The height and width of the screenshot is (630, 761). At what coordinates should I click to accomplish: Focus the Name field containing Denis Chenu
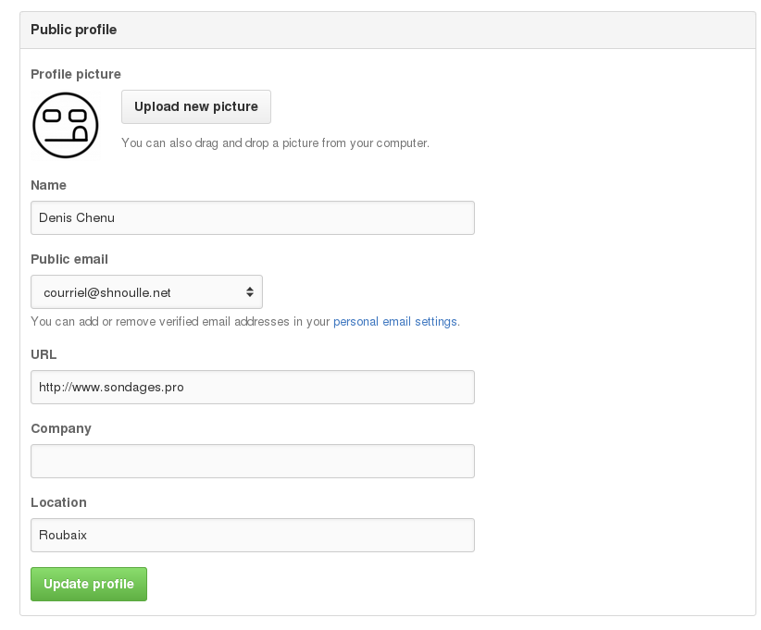point(252,217)
